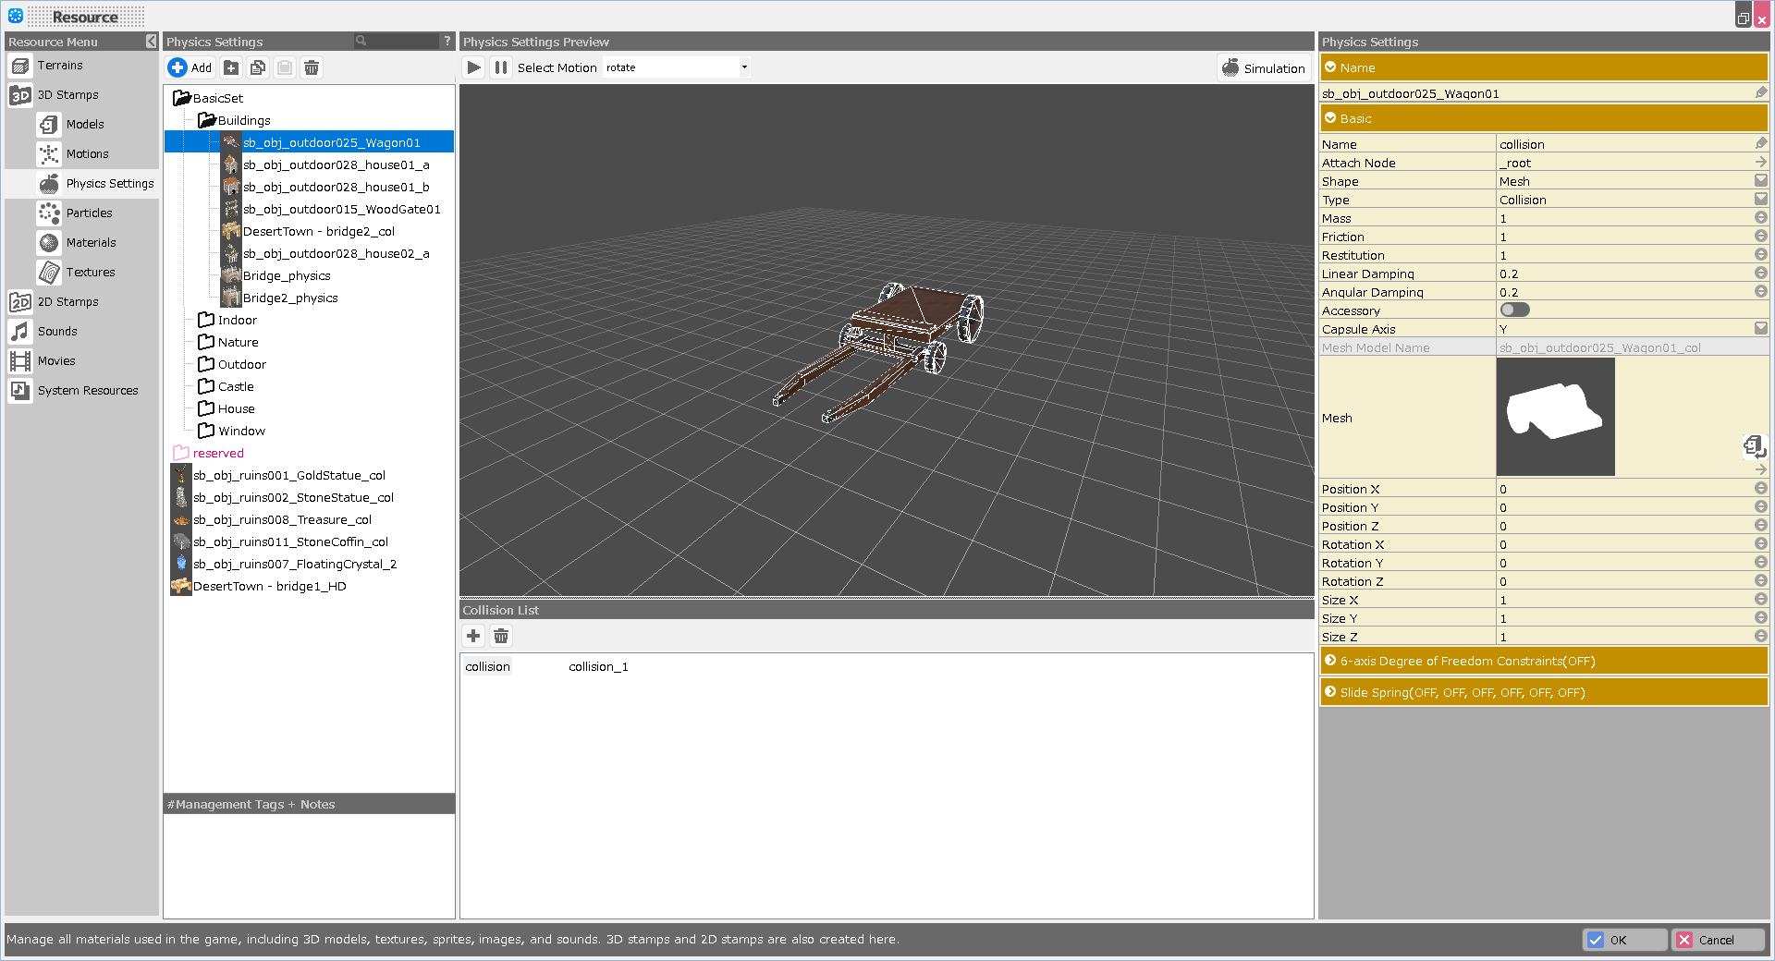Viewport: 1775px width, 961px height.
Task: Collapse the Buildings folder in the tree
Action: pos(207,119)
